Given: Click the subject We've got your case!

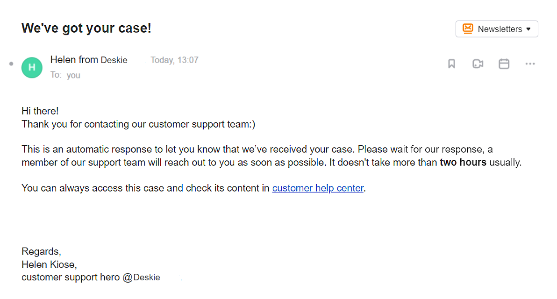Looking at the screenshot, I should coord(86,28).
